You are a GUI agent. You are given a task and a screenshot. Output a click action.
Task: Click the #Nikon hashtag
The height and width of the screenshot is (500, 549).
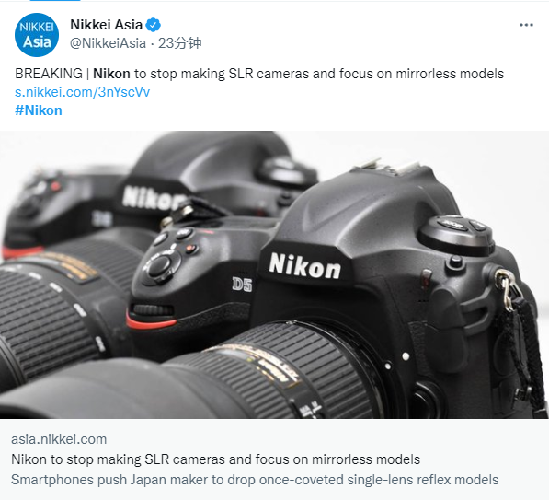39,110
